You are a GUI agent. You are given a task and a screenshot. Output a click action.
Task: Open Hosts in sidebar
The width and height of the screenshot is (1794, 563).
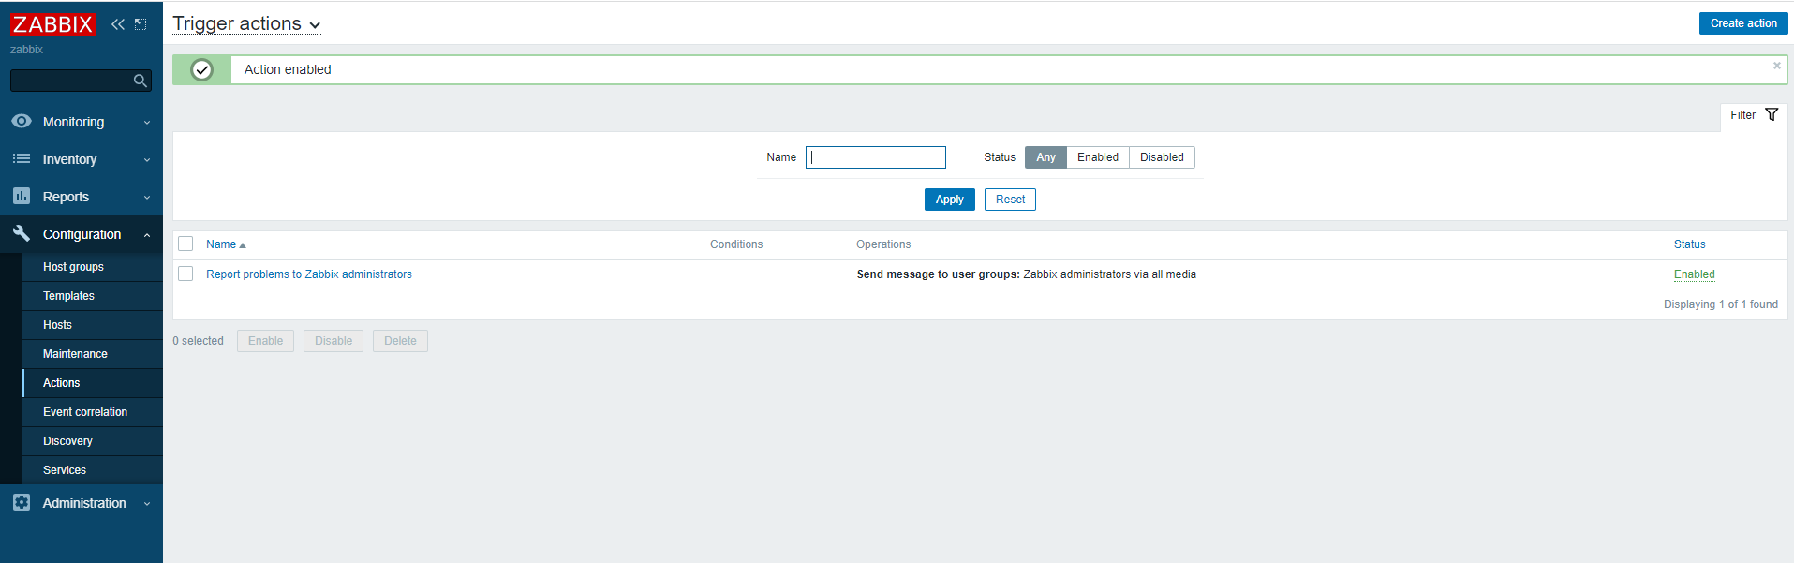click(x=92, y=325)
